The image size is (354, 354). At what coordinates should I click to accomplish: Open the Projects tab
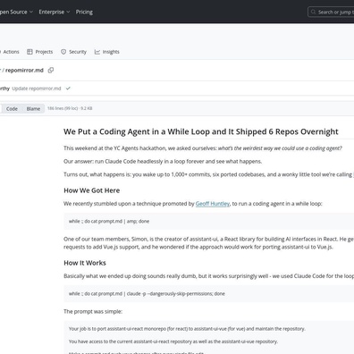click(x=39, y=52)
